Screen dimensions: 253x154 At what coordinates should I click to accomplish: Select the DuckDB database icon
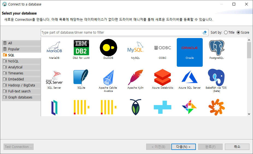coord(108,48)
